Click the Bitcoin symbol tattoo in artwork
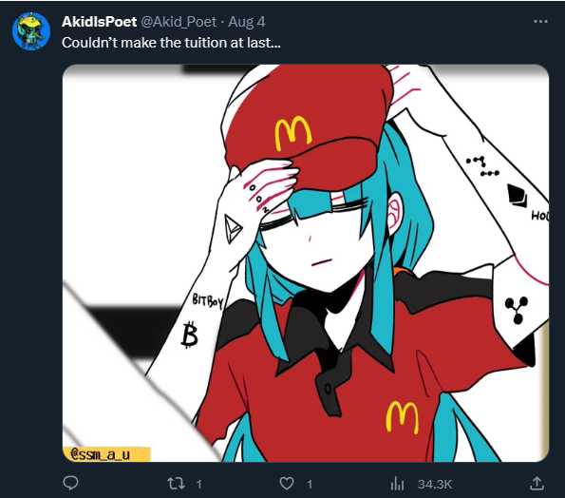Viewport: 565px width, 498px height. point(189,335)
